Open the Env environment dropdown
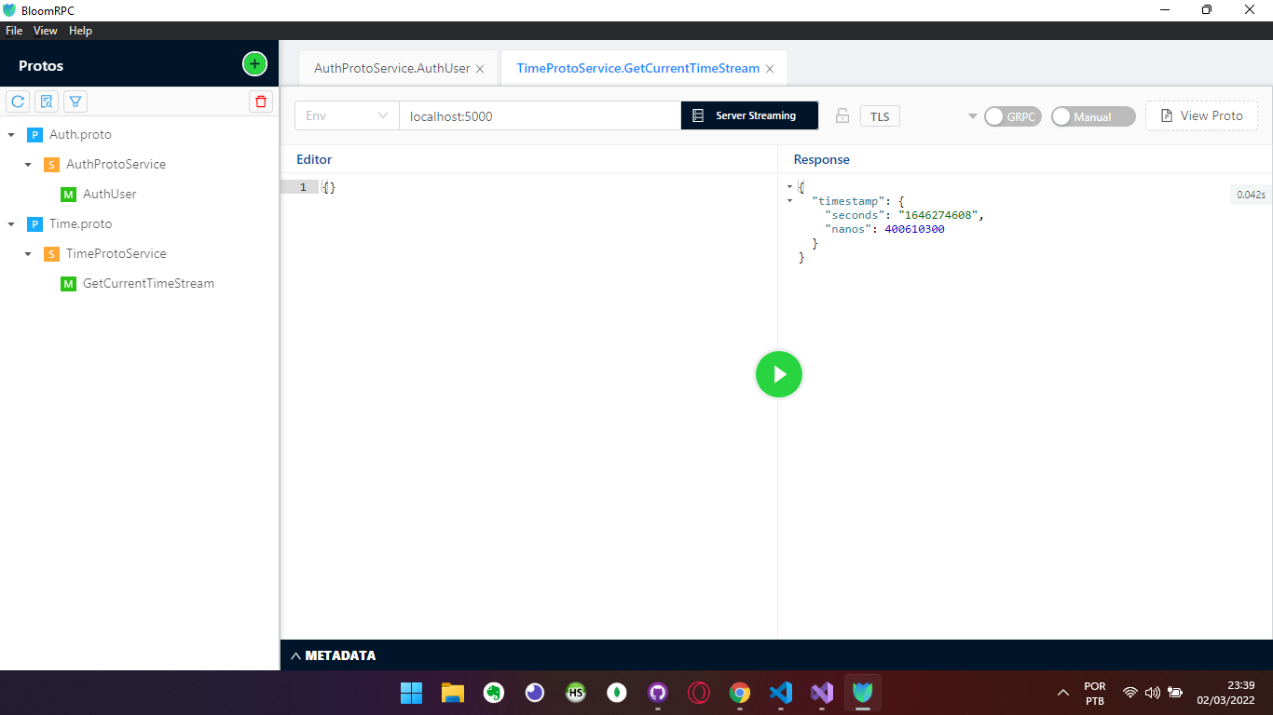The width and height of the screenshot is (1273, 715). [x=347, y=116]
